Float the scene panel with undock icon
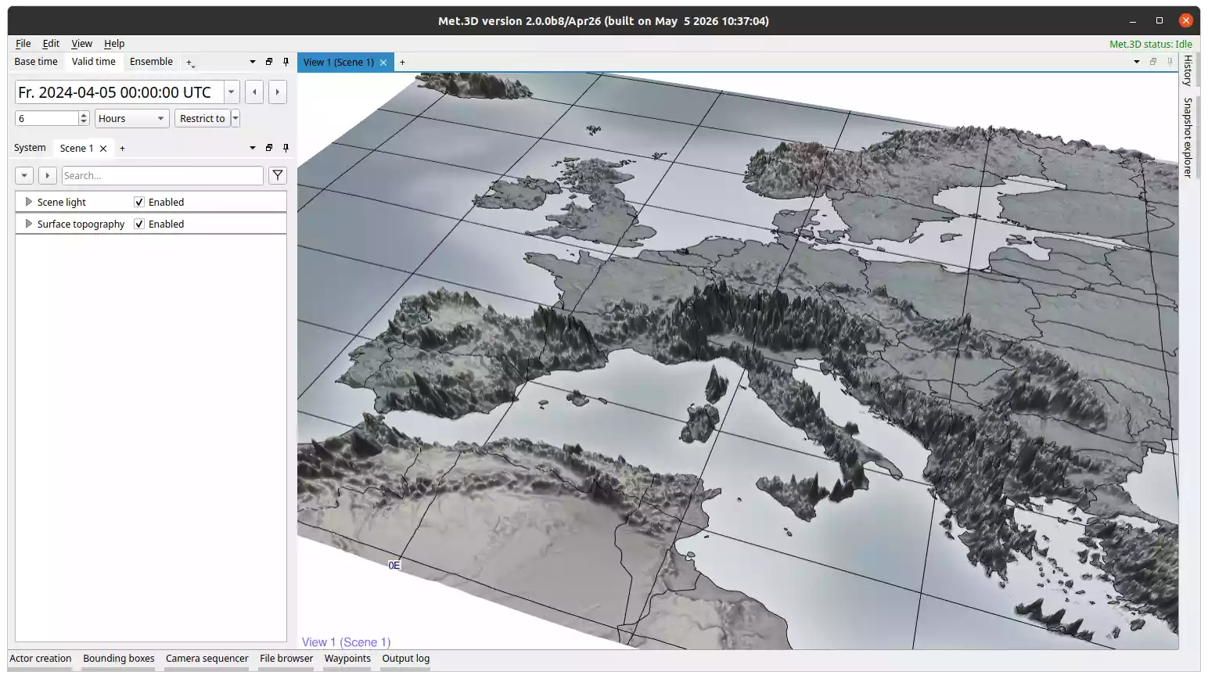Image resolution: width=1208 pixels, height=679 pixels. (x=269, y=148)
